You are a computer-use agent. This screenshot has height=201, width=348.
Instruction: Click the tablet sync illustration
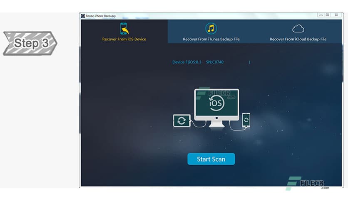click(x=182, y=121)
